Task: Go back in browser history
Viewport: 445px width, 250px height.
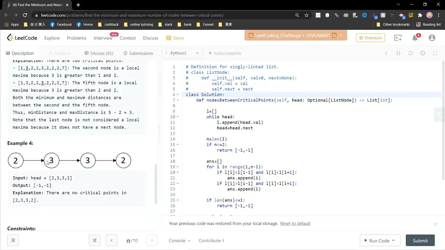Action: (6, 15)
